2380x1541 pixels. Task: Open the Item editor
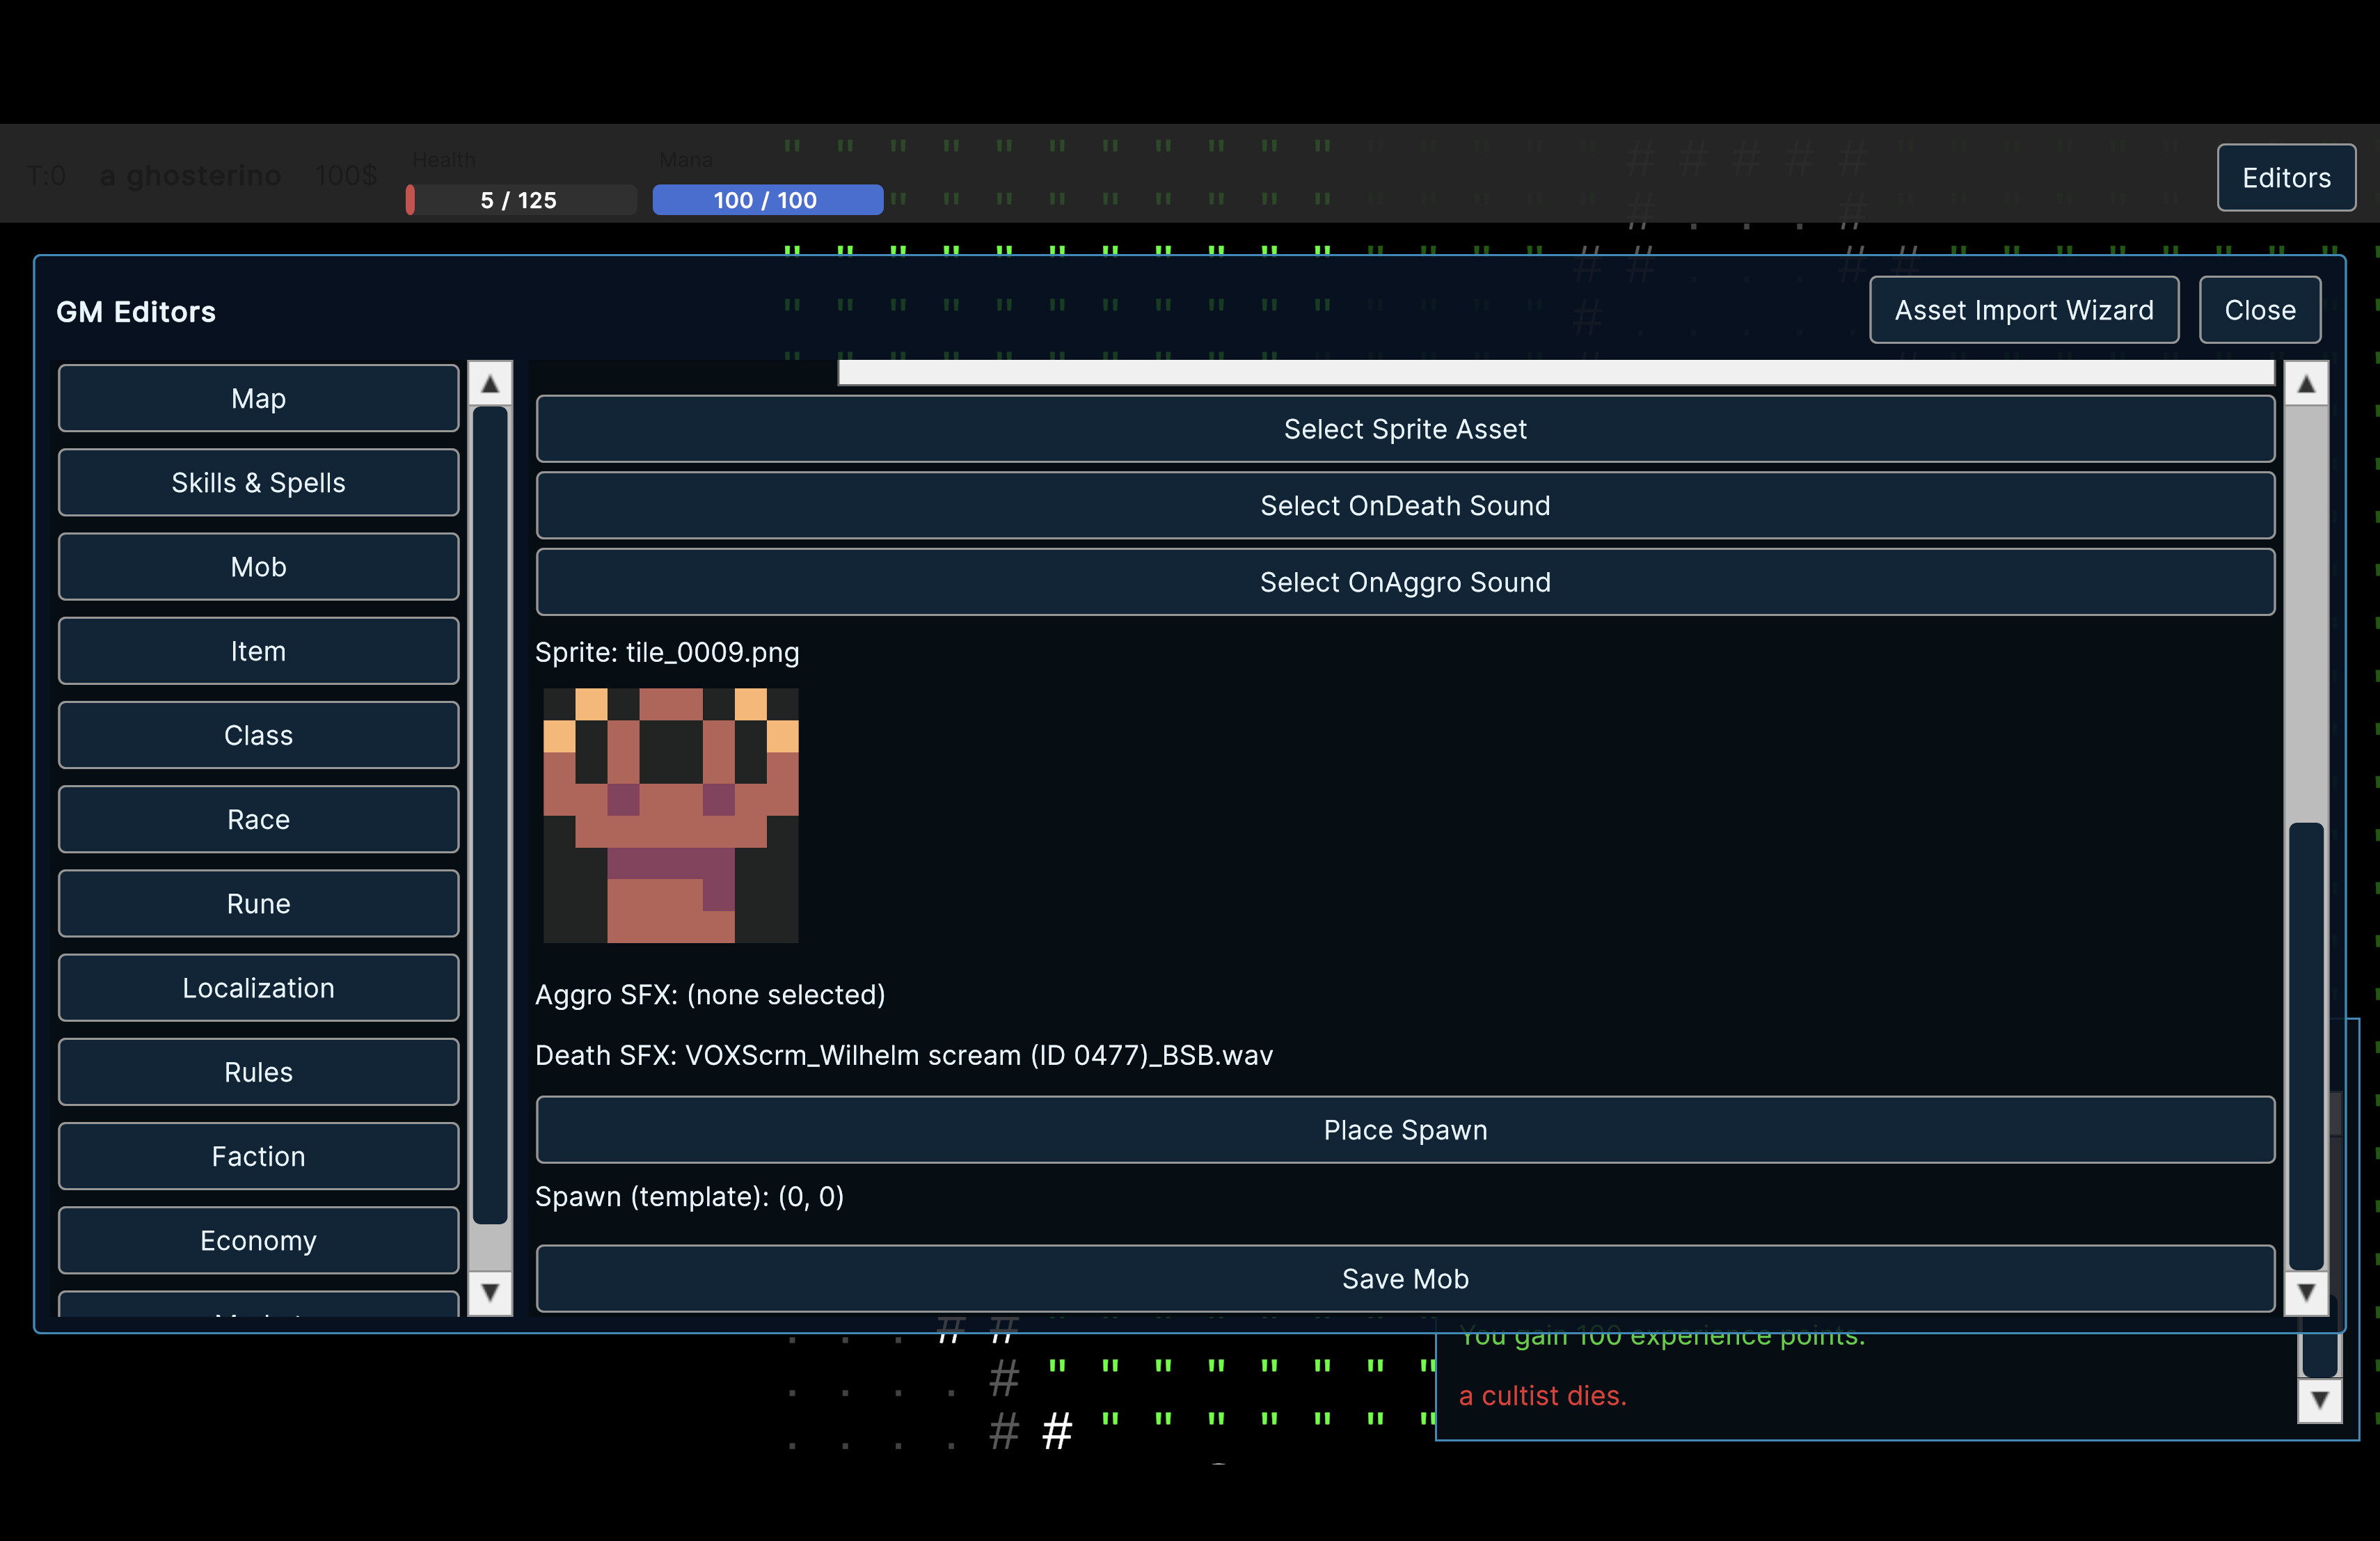pos(258,651)
